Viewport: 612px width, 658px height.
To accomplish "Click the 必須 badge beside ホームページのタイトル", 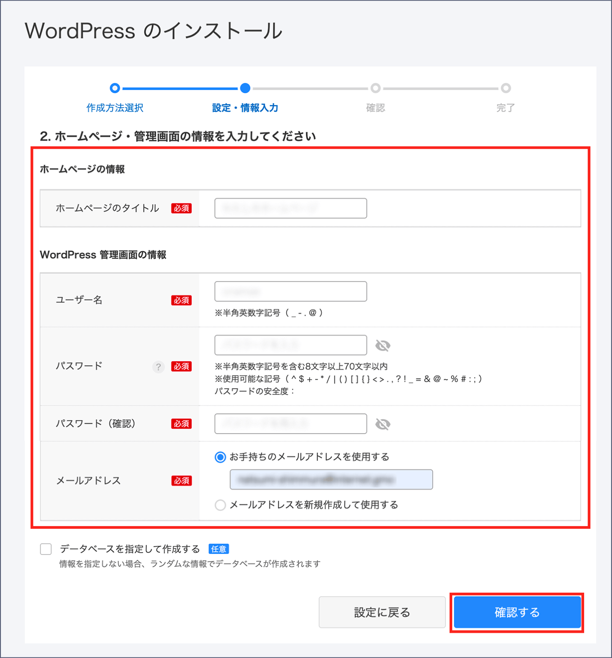I will [x=181, y=208].
